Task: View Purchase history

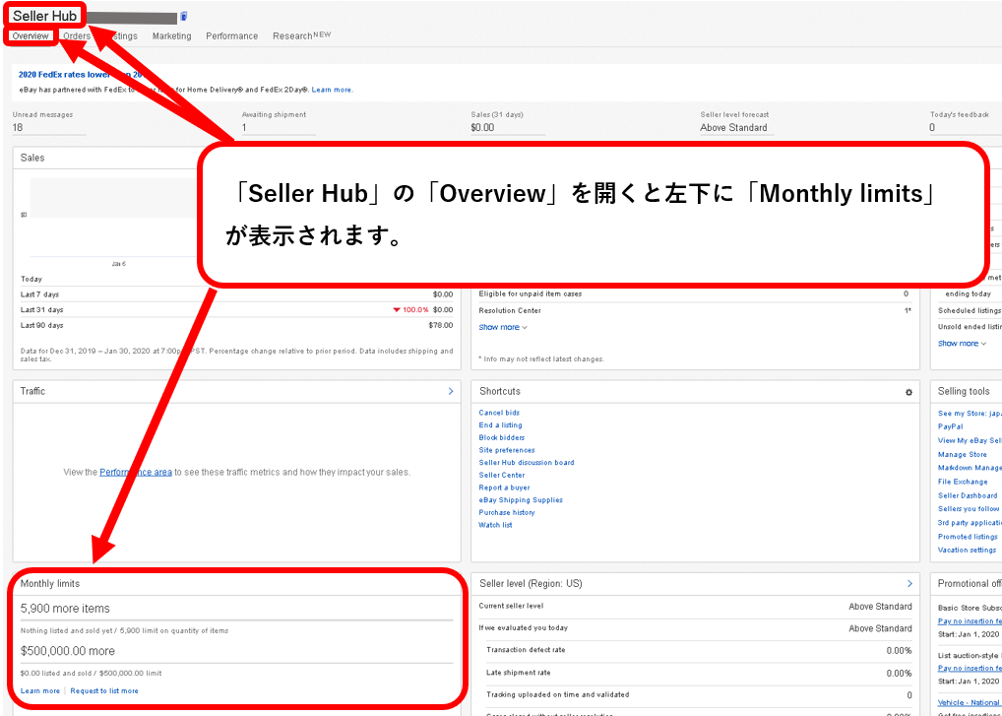Action: pyautogui.click(x=507, y=512)
